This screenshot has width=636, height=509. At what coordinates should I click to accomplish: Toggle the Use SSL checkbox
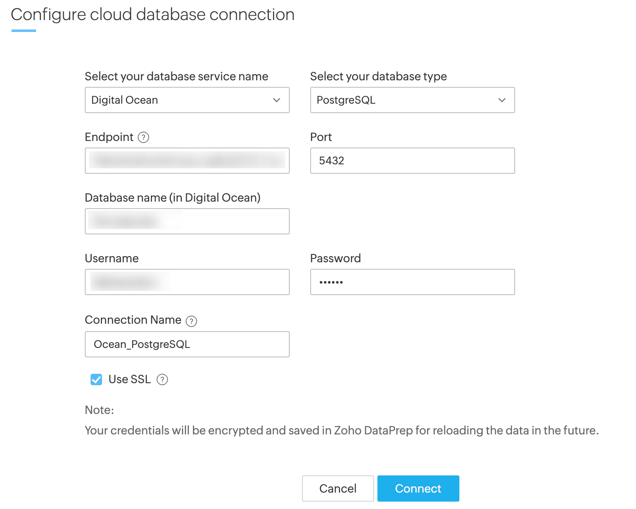pyautogui.click(x=96, y=379)
